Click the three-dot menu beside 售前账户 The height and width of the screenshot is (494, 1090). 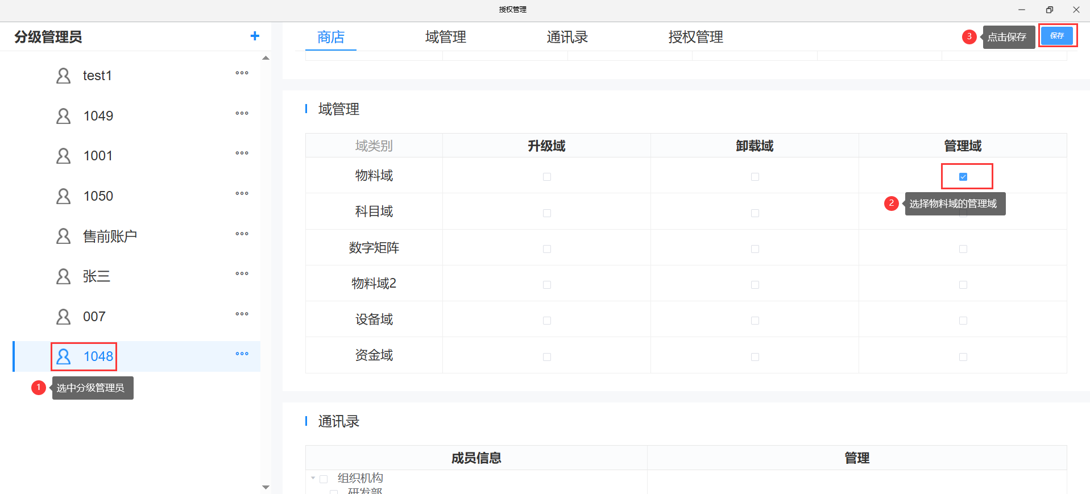coord(242,234)
